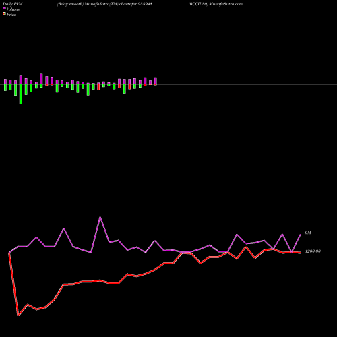Click the MunafaSutra.com text in header
This screenshot has width=337, height=337.
click(226, 4)
